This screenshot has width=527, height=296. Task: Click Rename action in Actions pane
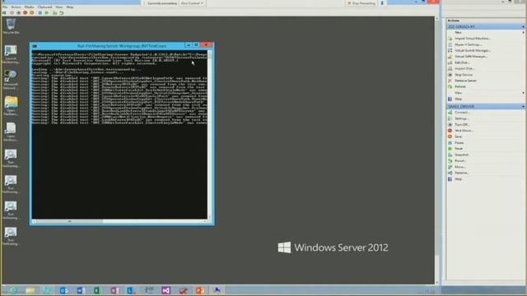pos(461,173)
